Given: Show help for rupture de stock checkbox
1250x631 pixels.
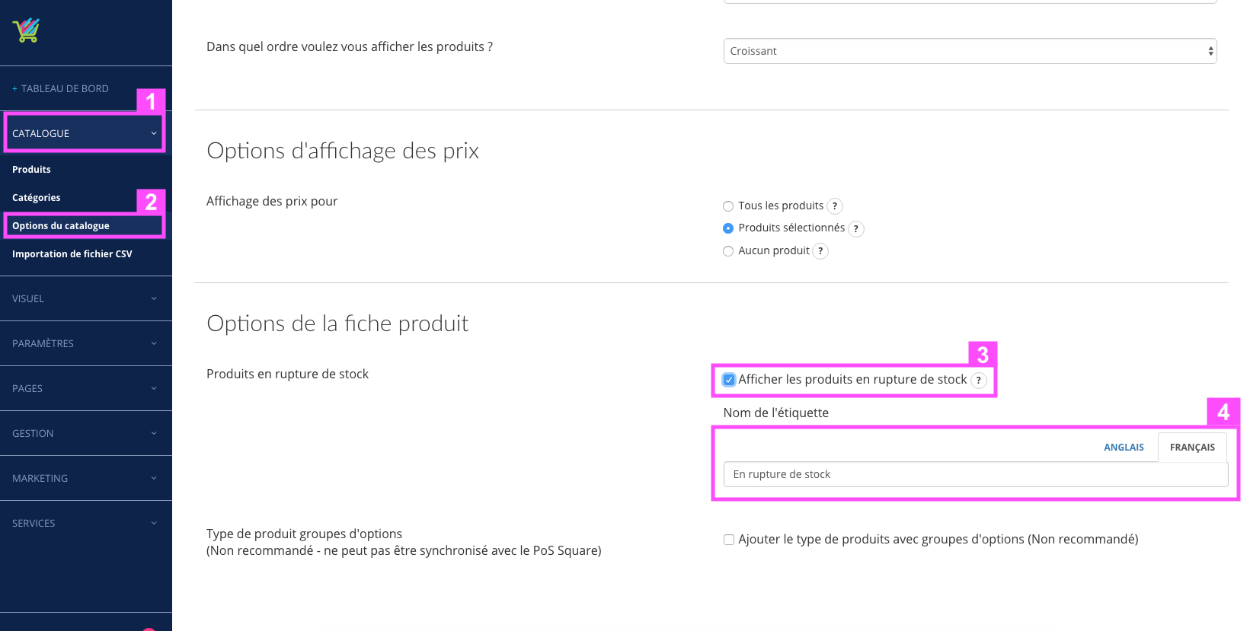Looking at the screenshot, I should point(979,381).
